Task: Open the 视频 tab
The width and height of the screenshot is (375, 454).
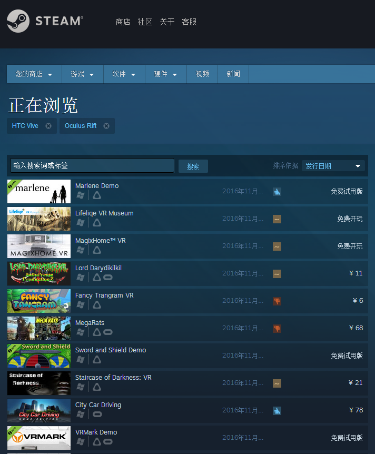Action: [x=202, y=74]
